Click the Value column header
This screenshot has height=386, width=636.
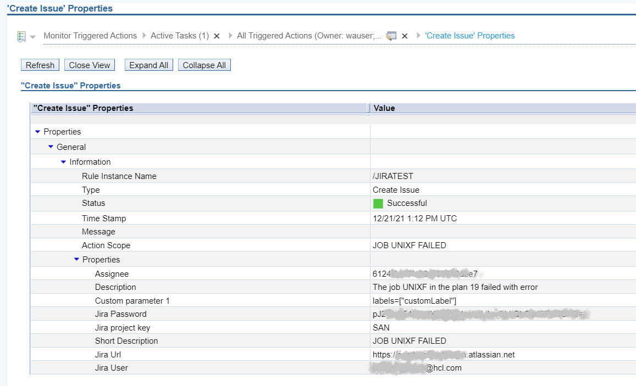click(385, 108)
